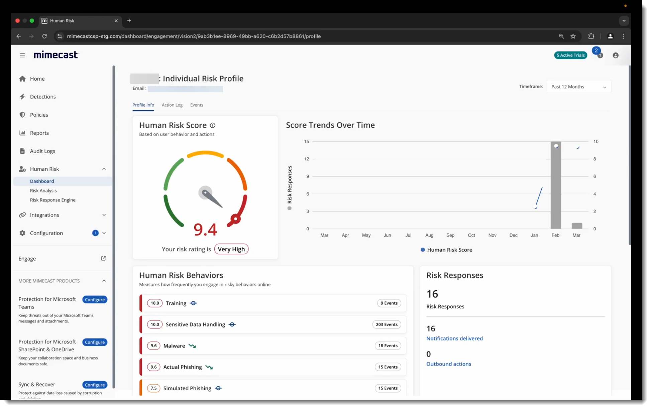Select the Policies shield icon
Viewport: 651px width, 409px height.
pos(22,115)
